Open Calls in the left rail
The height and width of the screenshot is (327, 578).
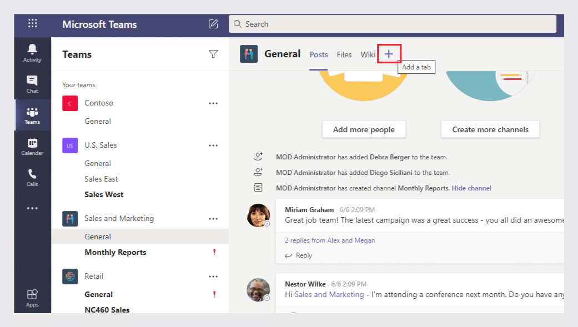pos(32,177)
